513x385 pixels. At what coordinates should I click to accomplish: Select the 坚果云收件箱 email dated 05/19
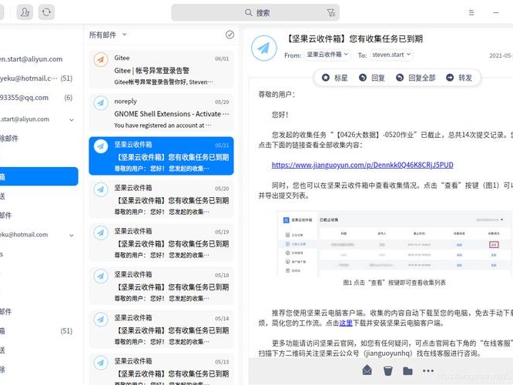[161, 243]
